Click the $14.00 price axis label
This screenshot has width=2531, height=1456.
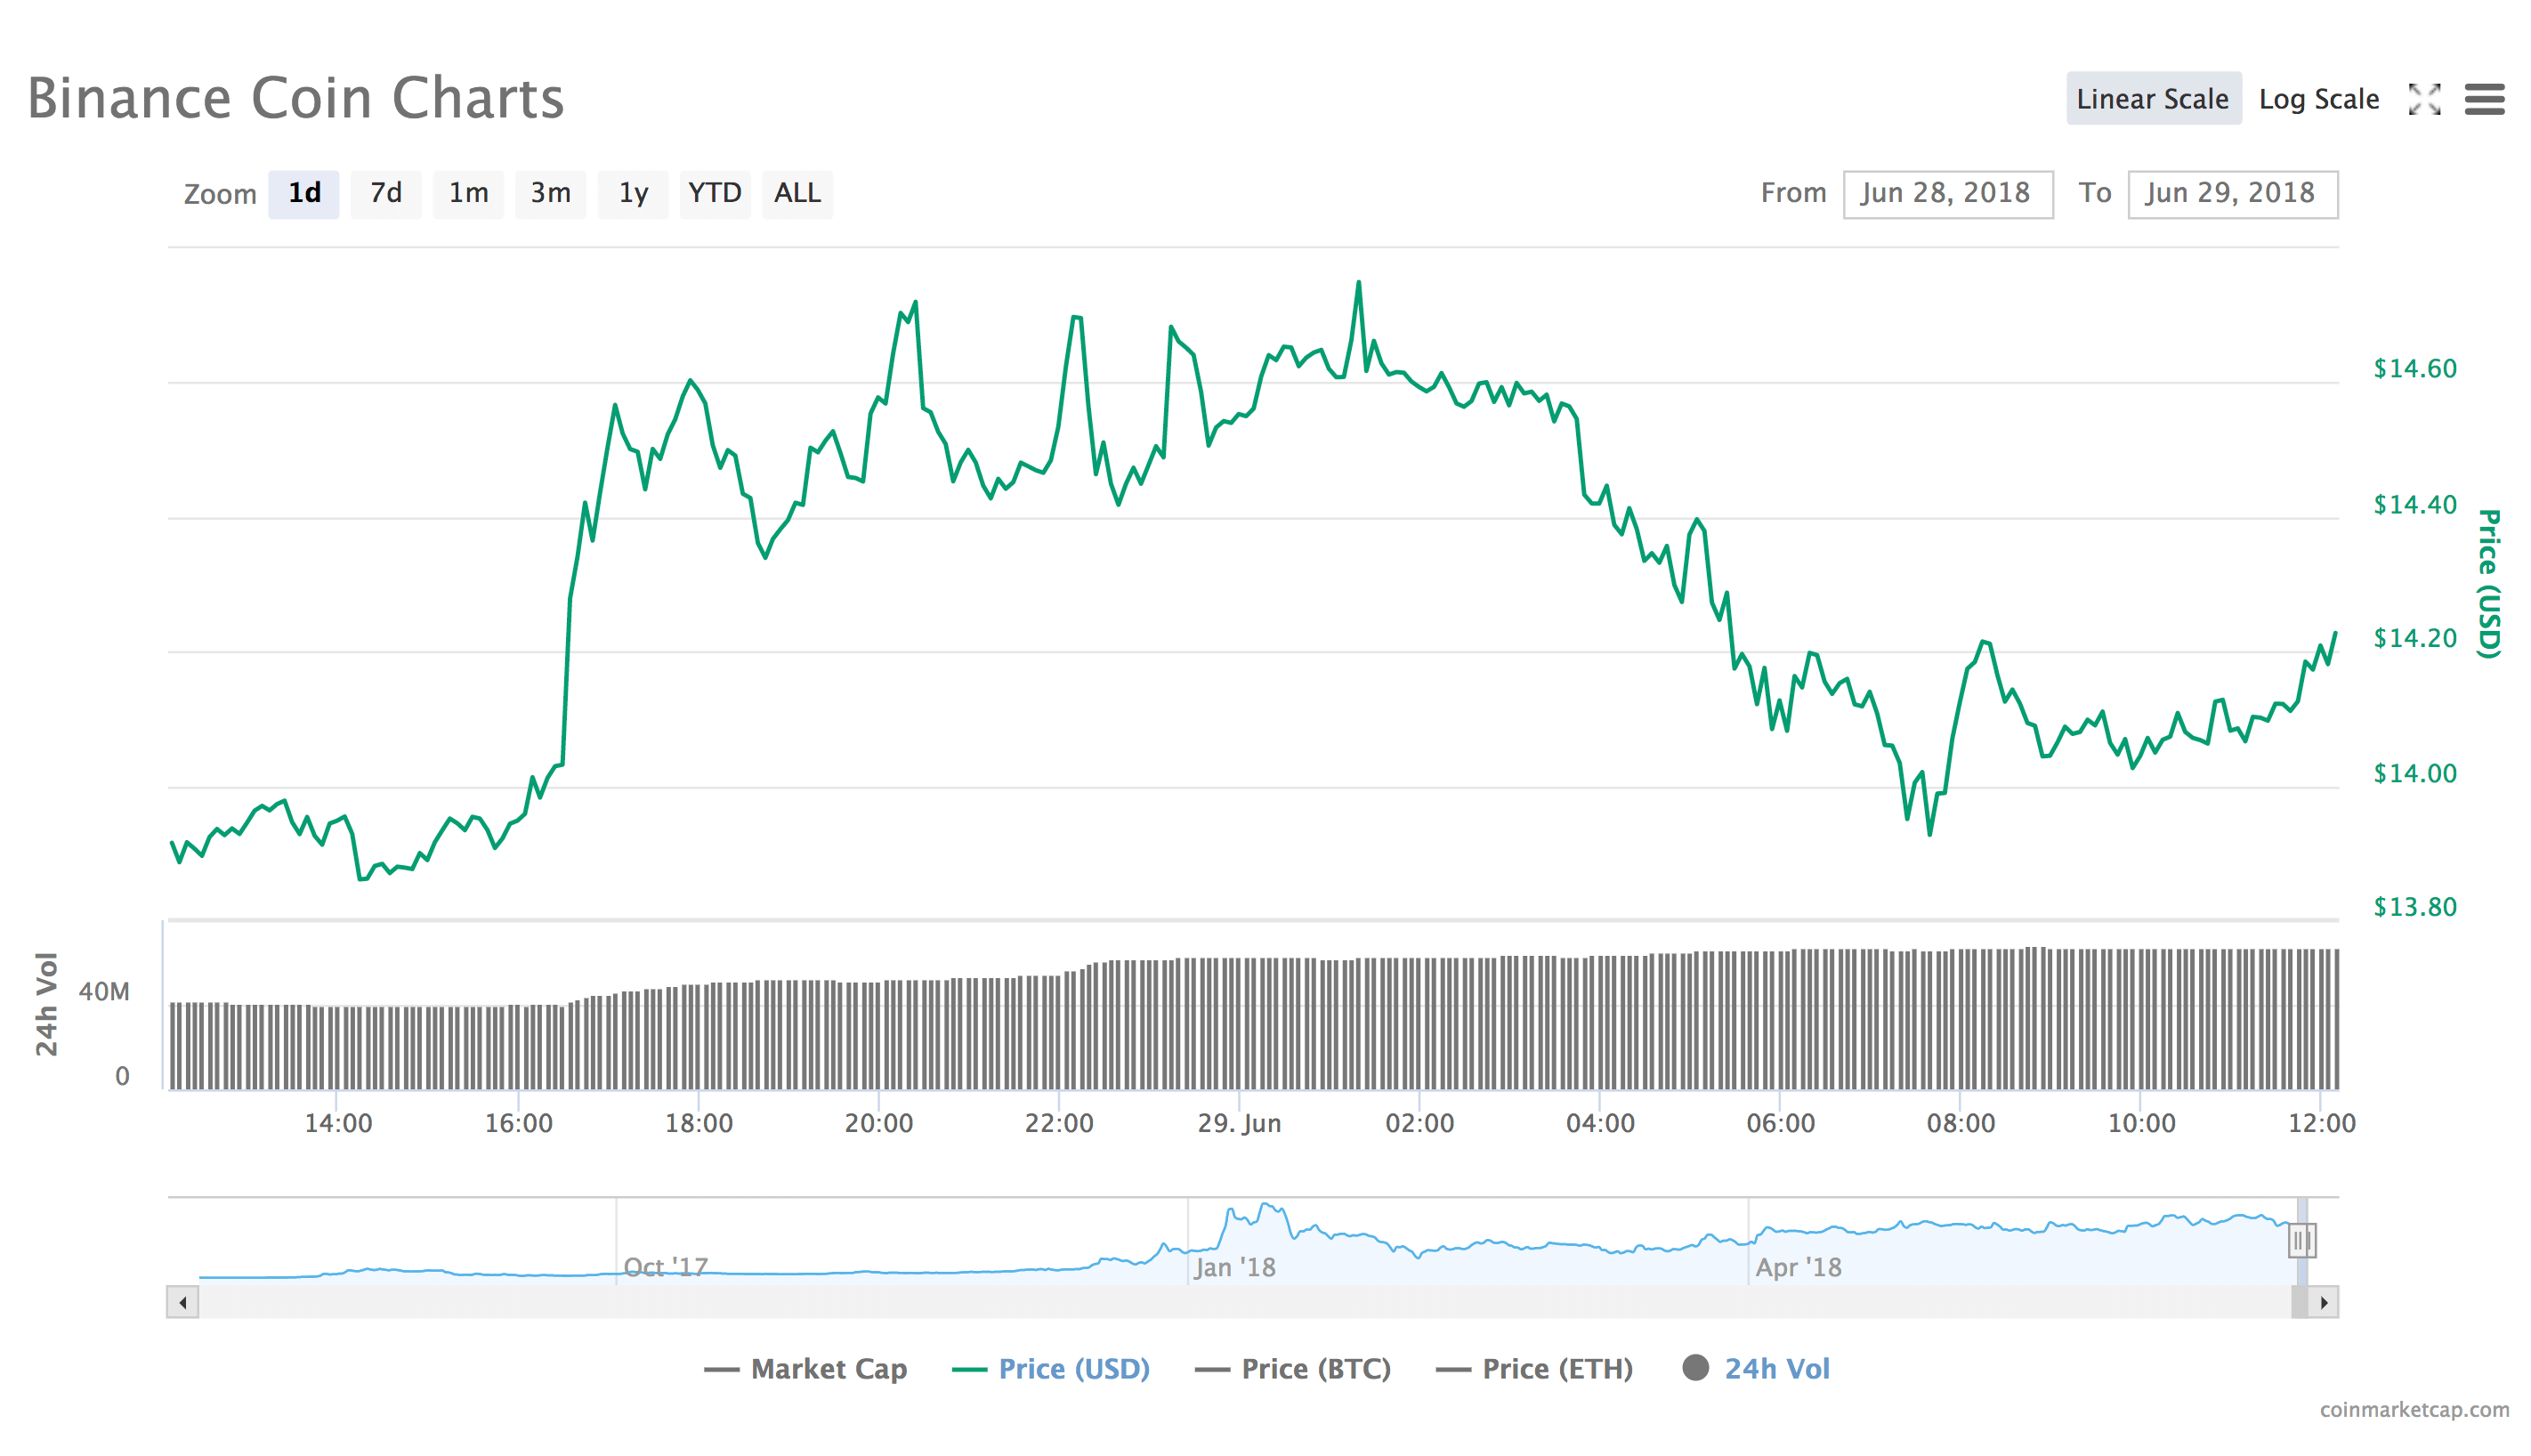click(x=2414, y=773)
